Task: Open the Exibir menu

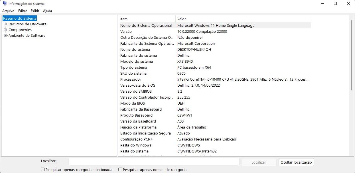Action: click(x=35, y=11)
